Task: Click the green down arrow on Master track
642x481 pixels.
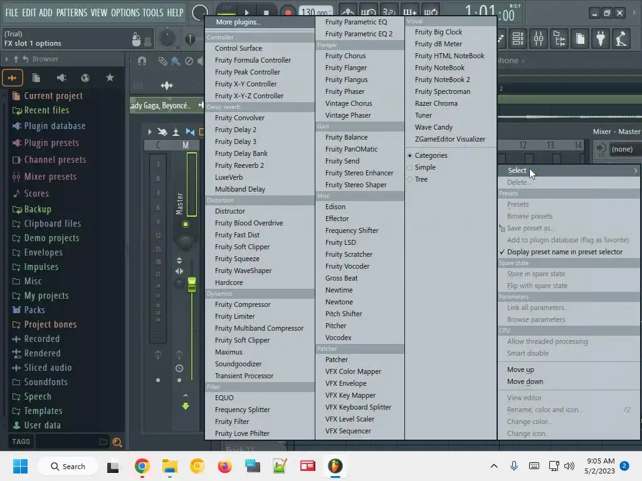Action: coord(186,406)
